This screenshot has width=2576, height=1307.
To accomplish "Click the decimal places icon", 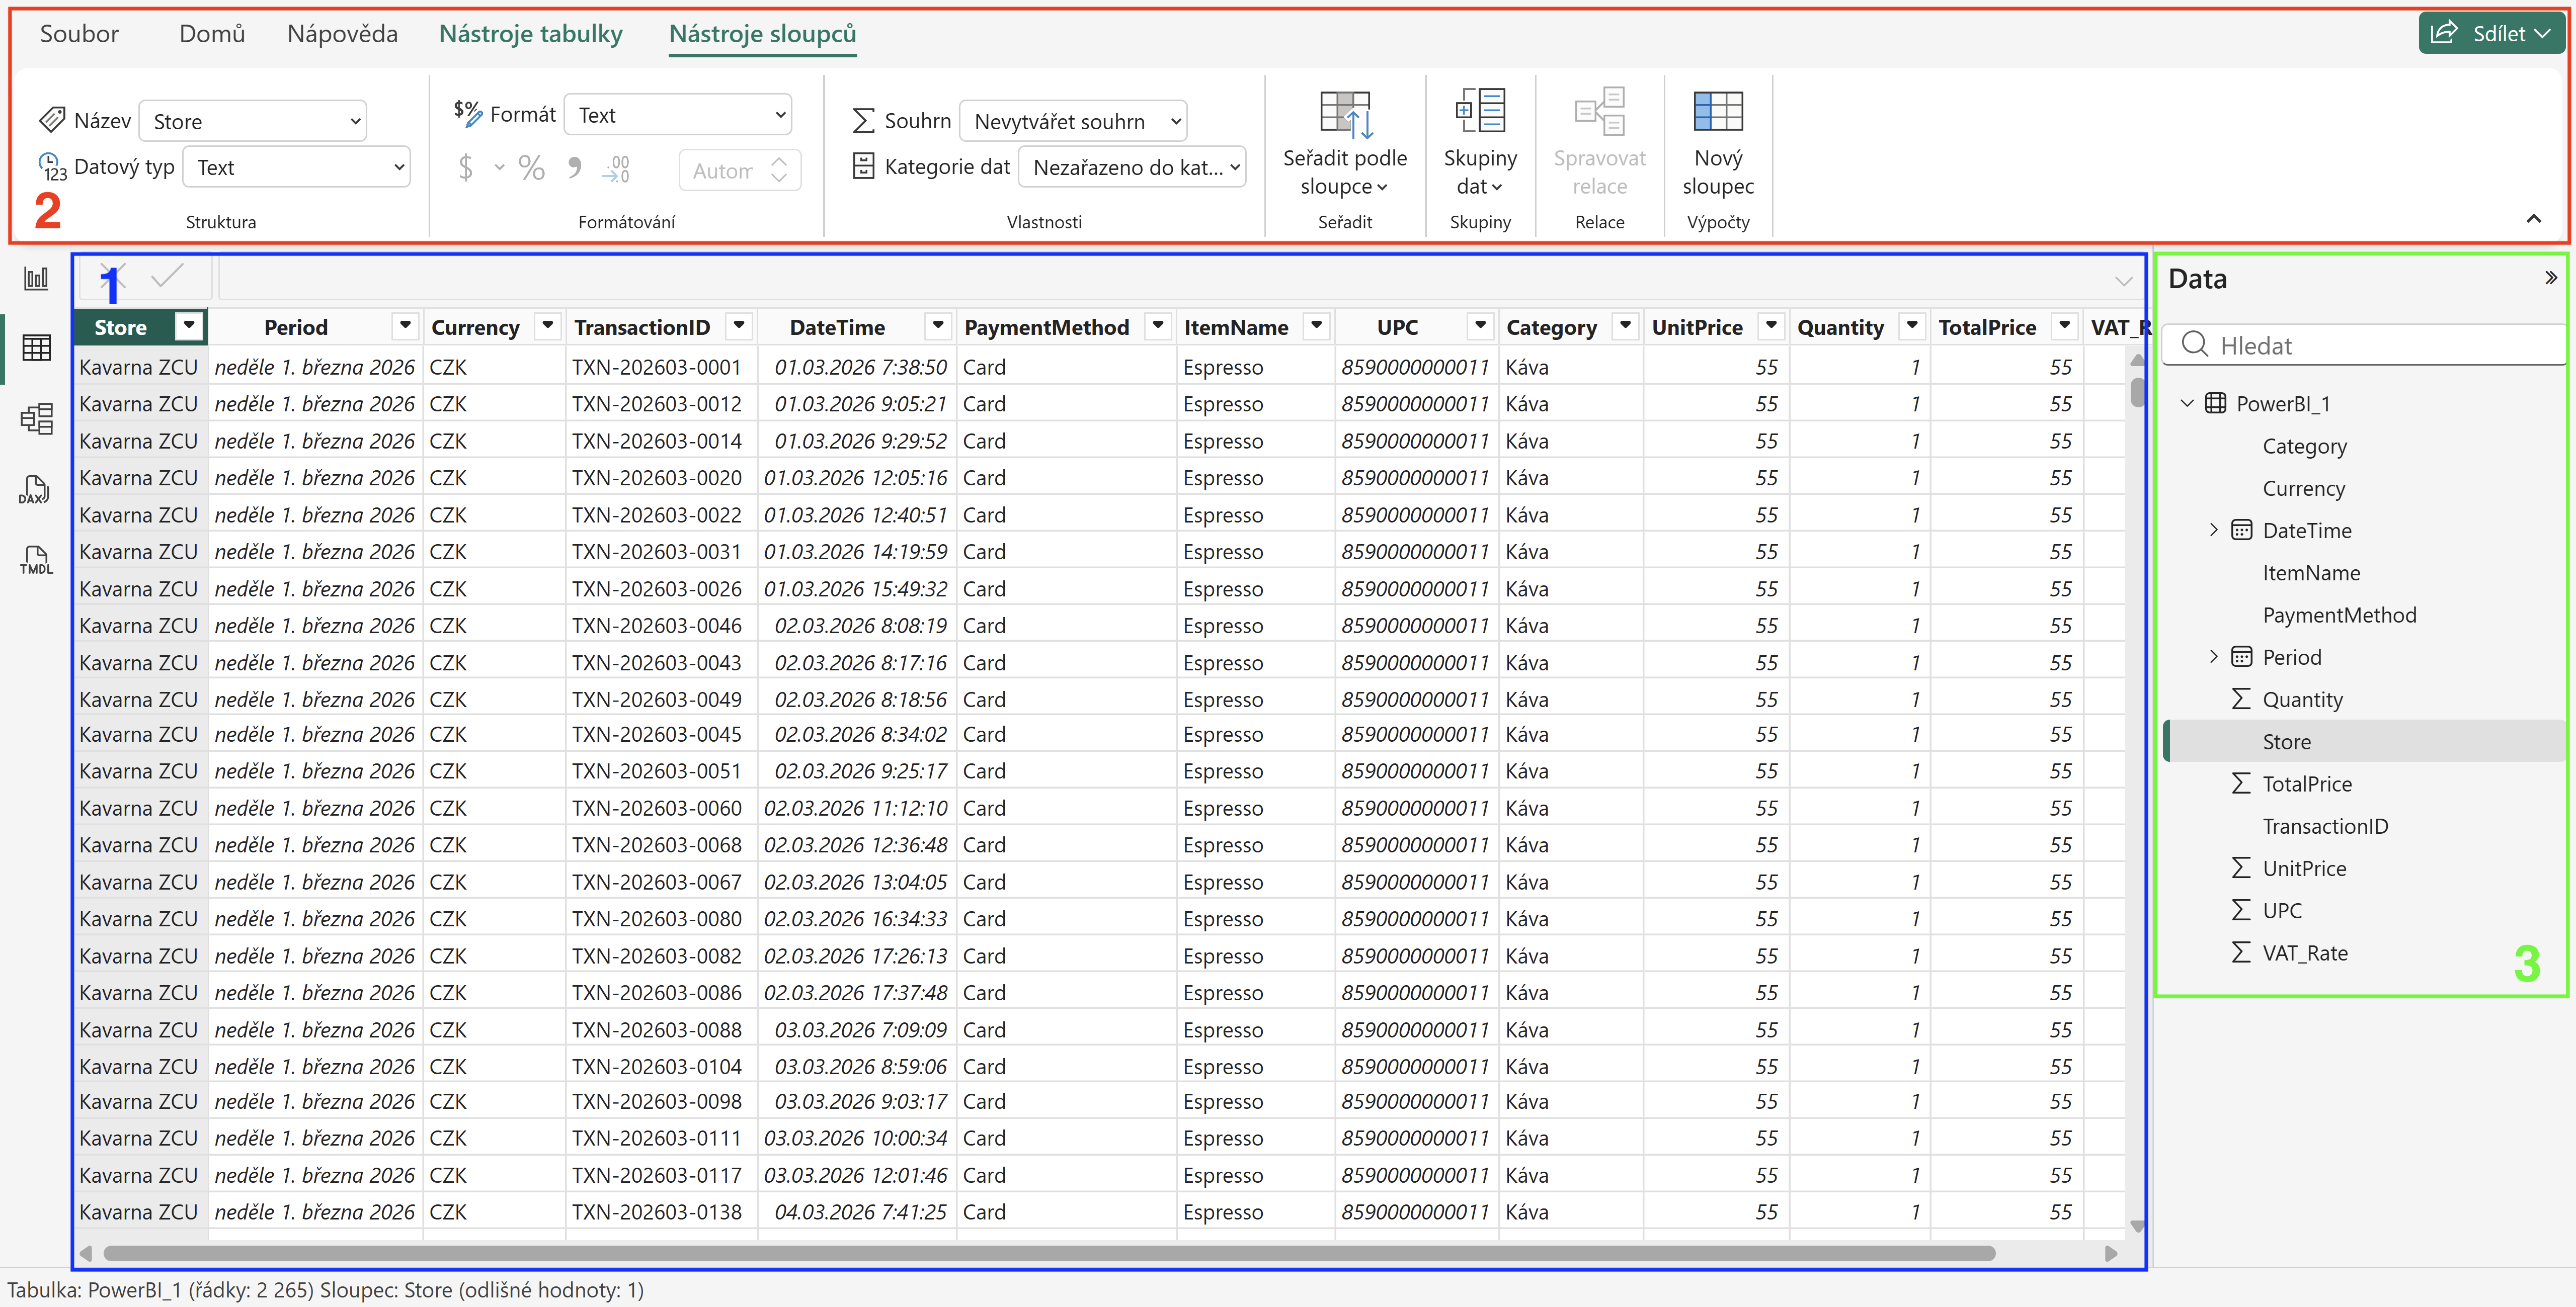I will (x=615, y=169).
